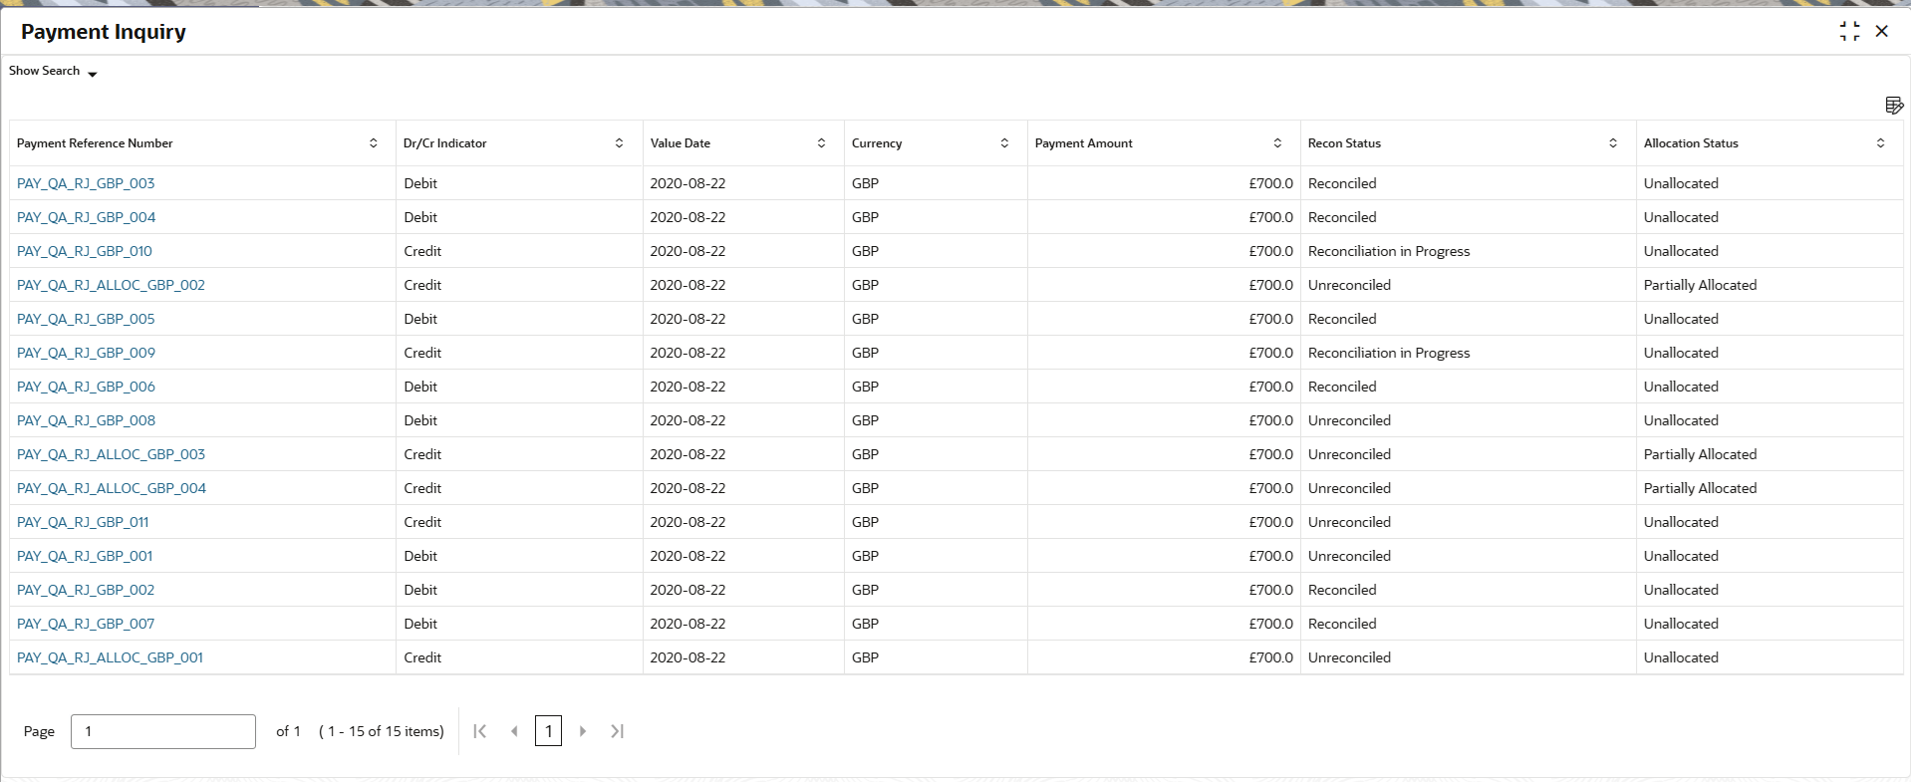The image size is (1911, 782).
Task: Go to the previous page
Action: pos(514,731)
